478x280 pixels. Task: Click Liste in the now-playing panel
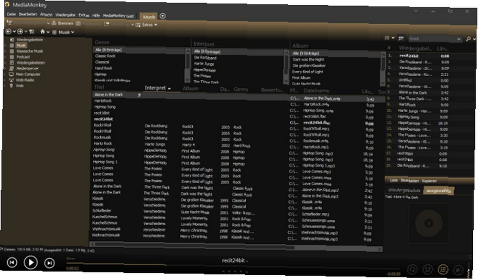[393, 180]
